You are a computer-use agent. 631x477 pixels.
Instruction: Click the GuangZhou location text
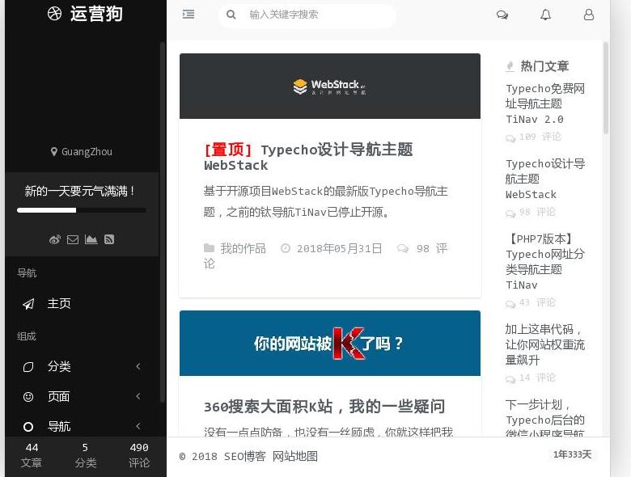[x=87, y=152]
